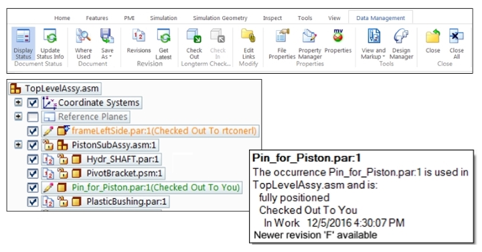Click the Coordinate Systems label

coord(98,103)
